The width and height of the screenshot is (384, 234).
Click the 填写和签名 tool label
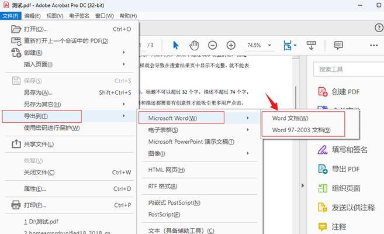point(350,149)
